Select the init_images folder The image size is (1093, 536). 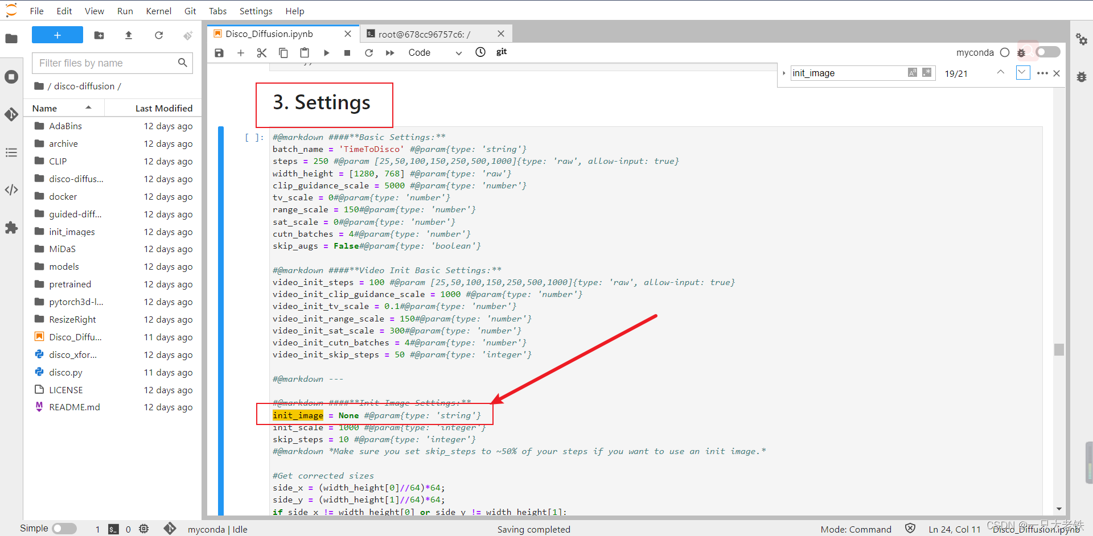tap(112, 232)
